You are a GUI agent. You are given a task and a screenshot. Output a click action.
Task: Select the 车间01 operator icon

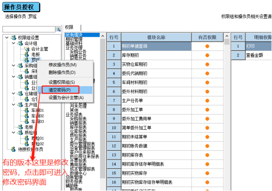27,110
